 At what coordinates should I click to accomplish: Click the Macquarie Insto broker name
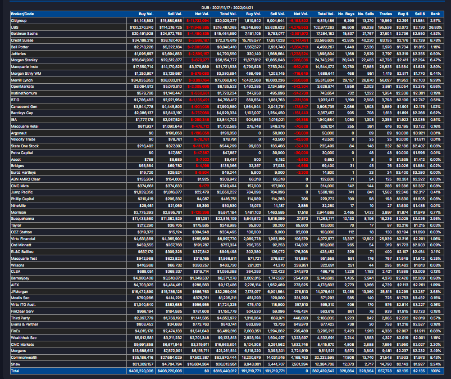[x=25, y=67]
